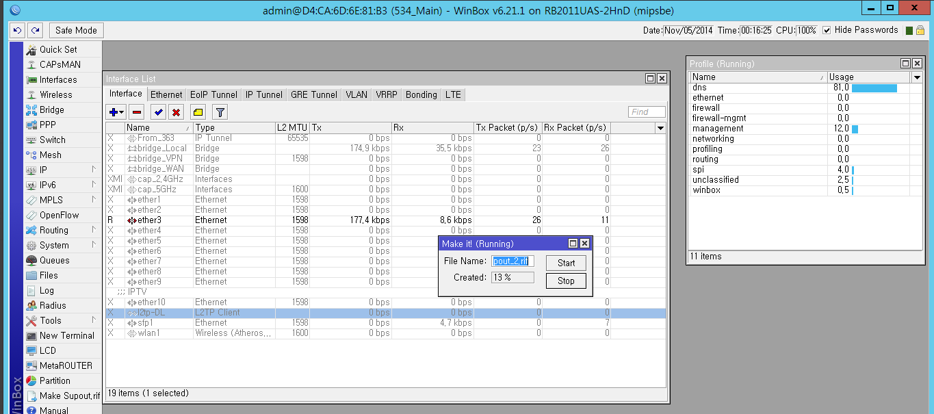
Task: Open Wireless from the left sidebar
Action: 55,94
